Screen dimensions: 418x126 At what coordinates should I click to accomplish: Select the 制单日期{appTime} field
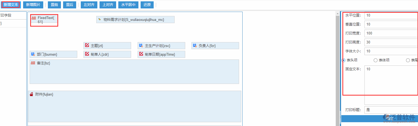161,54
